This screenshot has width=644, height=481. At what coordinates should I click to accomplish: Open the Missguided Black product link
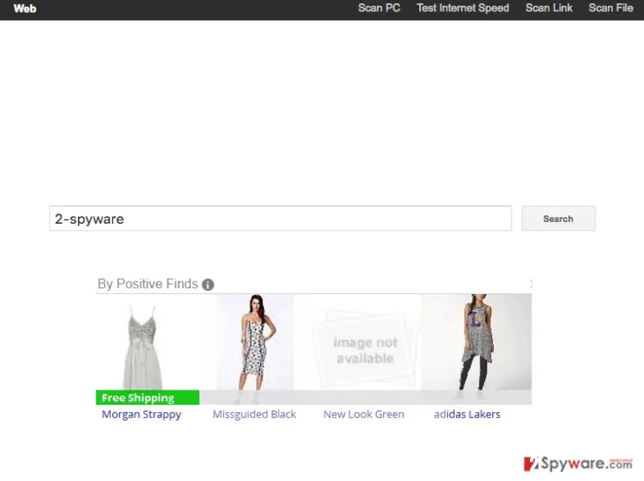[x=254, y=415]
